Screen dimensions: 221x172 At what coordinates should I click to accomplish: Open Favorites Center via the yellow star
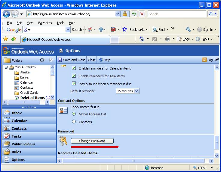point(6,39)
